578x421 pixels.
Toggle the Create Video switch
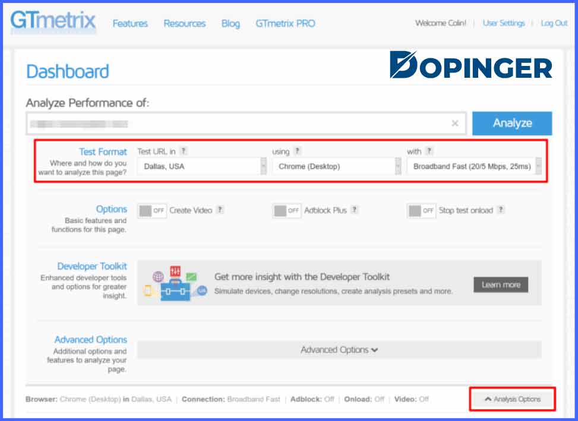click(152, 211)
